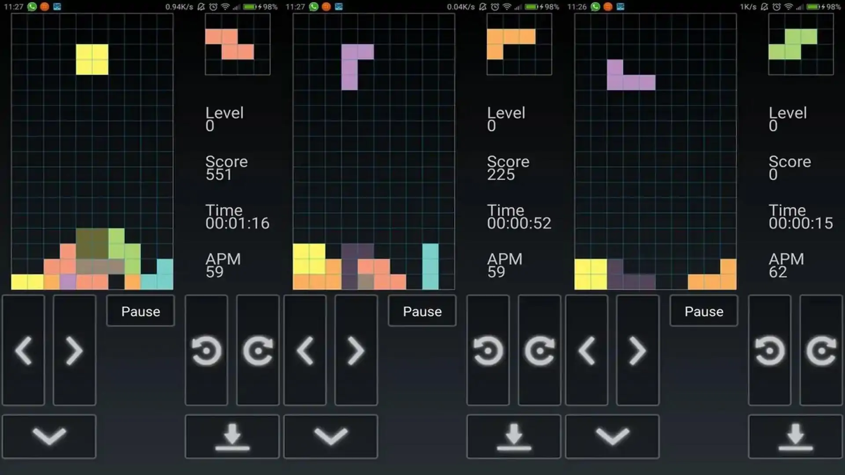The image size is (845, 475).
Task: Tap the next-piece preview showing the green S piece
Action: click(x=801, y=44)
